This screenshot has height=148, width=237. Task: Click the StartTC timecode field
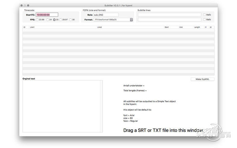47,15
